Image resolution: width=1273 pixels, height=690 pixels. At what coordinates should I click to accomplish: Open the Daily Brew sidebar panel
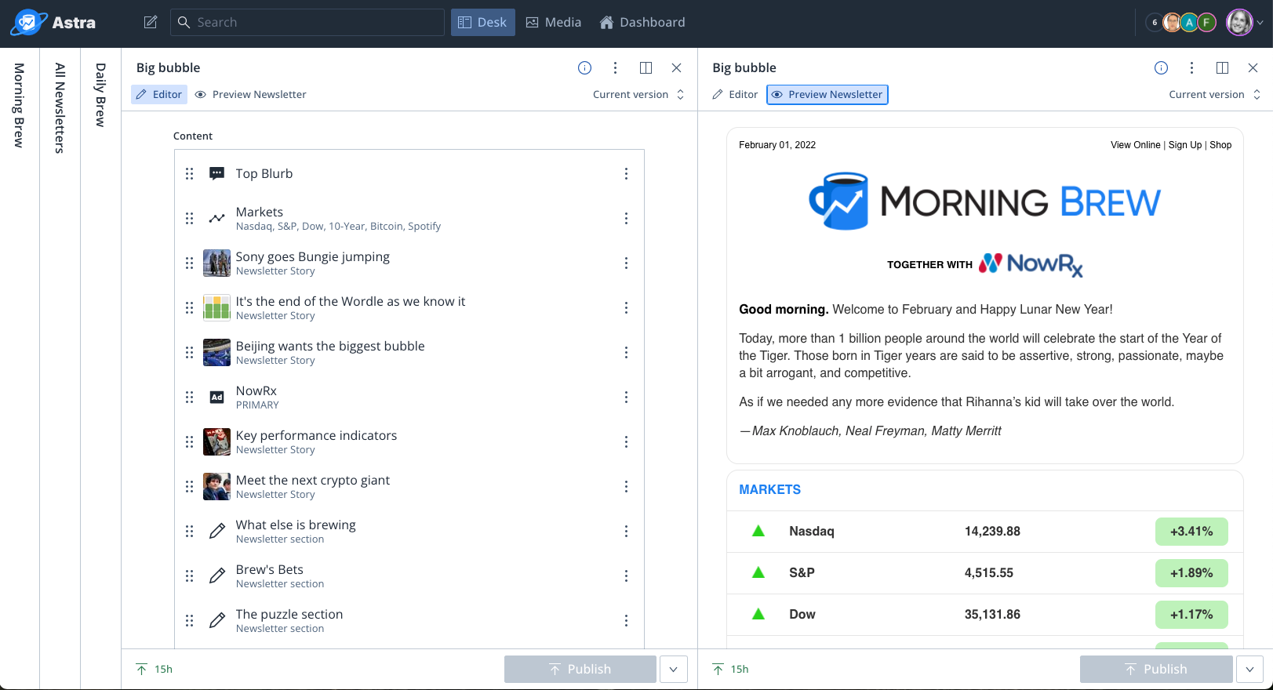(x=100, y=95)
